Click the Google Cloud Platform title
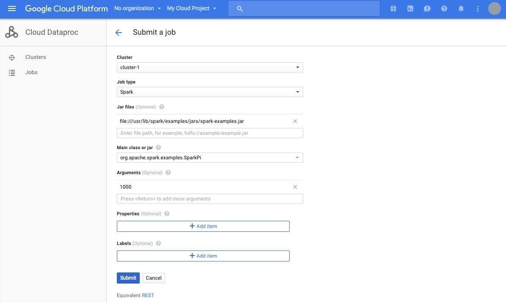The image size is (506, 303). (x=66, y=9)
